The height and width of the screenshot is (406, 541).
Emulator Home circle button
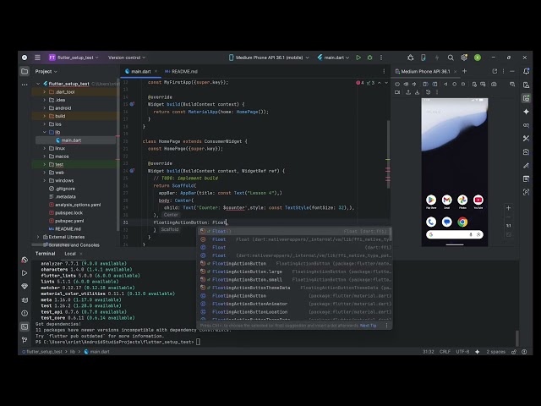coord(455,84)
